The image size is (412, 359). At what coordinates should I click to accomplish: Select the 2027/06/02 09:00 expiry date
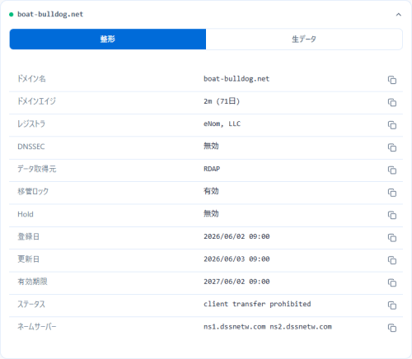tap(236, 282)
